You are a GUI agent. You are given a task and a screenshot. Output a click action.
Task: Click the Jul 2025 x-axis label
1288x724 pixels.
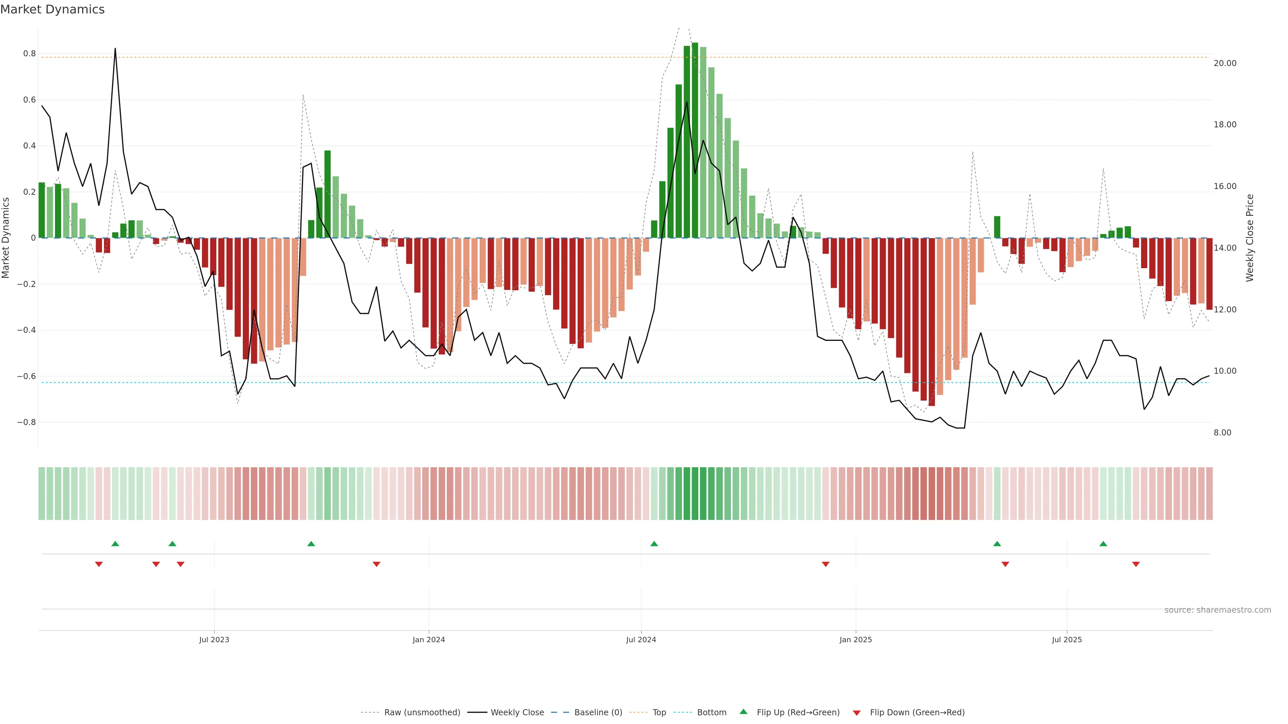pos(1067,640)
